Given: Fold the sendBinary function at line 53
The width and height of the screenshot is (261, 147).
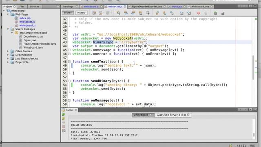Looking at the screenshot, I should (x=69, y=81).
